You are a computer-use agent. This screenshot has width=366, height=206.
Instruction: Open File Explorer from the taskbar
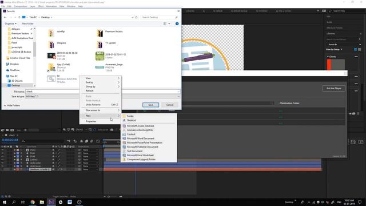pyautogui.click(x=42, y=202)
